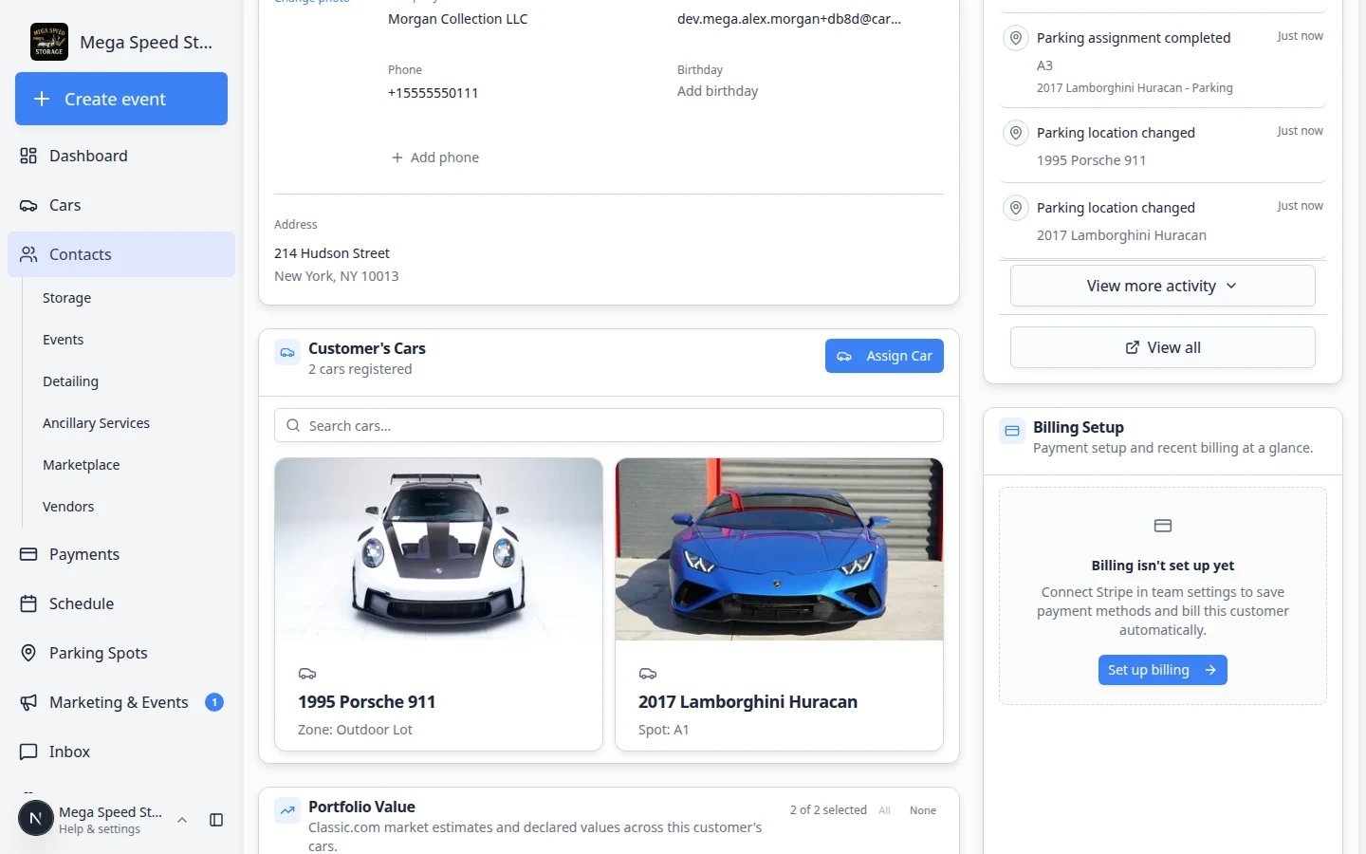Click the Schedule calendar icon
The height and width of the screenshot is (854, 1366).
pos(28,603)
